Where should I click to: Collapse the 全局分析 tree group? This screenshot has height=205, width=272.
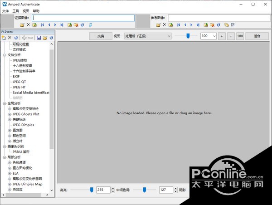tap(5, 103)
